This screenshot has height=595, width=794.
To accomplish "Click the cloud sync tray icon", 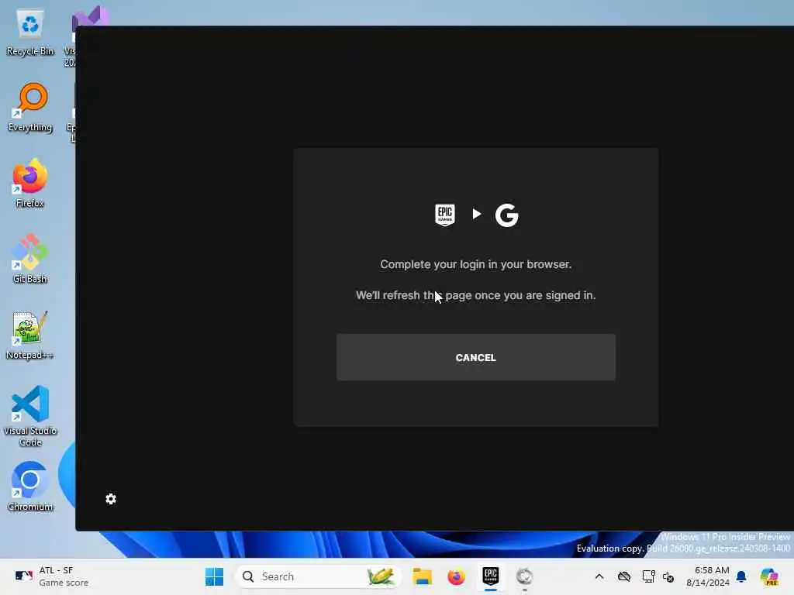I will pyautogui.click(x=624, y=576).
